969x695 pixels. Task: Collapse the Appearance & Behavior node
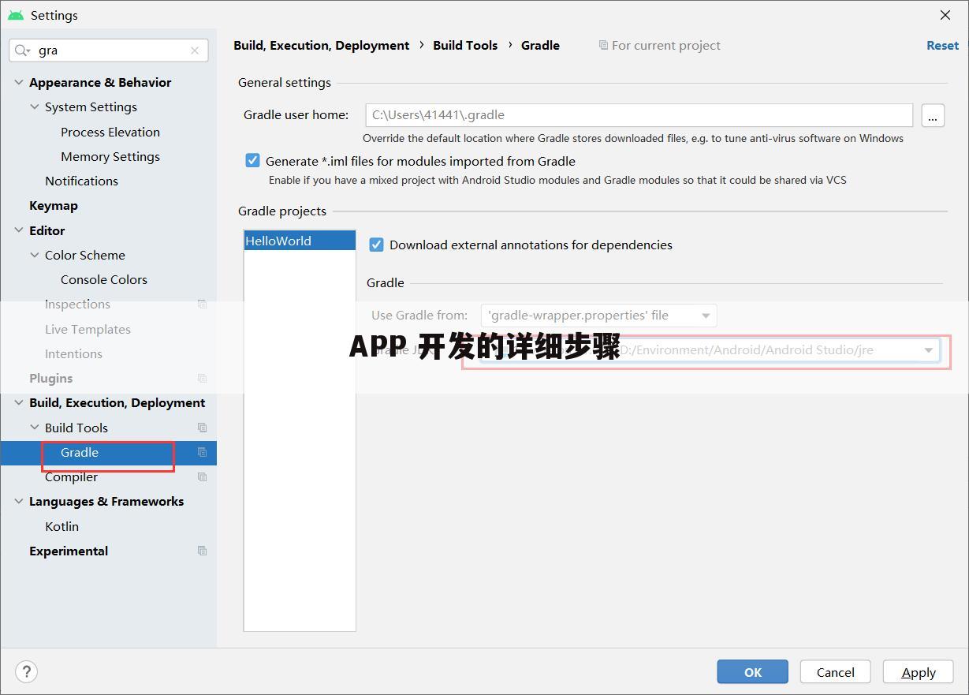click(19, 82)
